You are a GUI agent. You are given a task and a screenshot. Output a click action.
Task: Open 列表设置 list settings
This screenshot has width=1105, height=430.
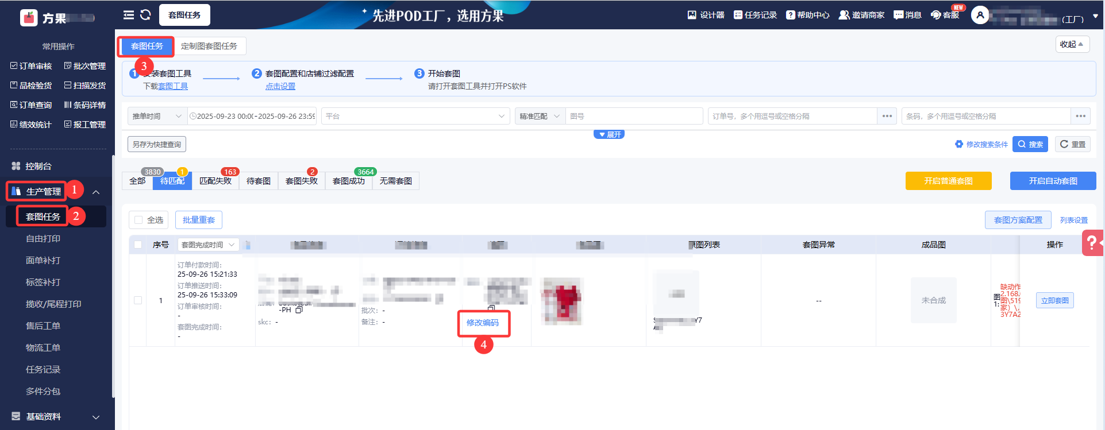pyautogui.click(x=1074, y=220)
